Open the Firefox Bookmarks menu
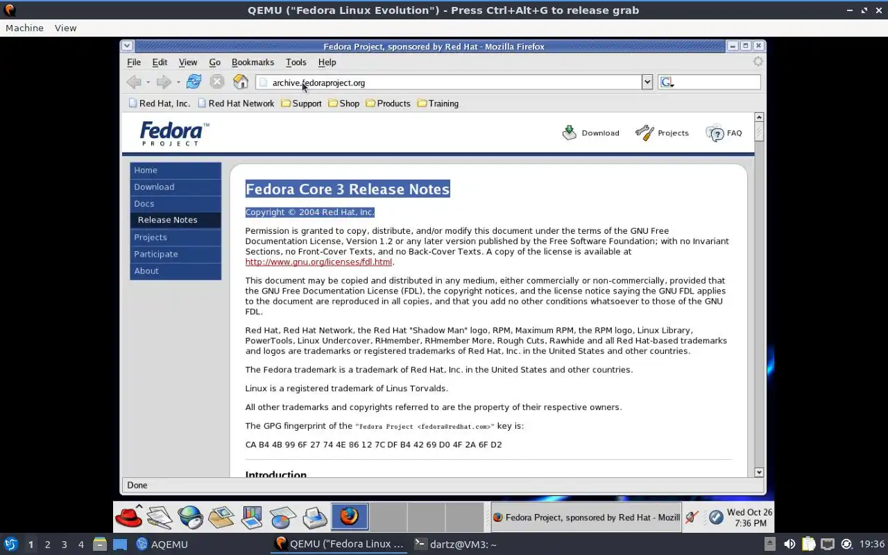Screen dimensions: 888x555 (x=253, y=62)
